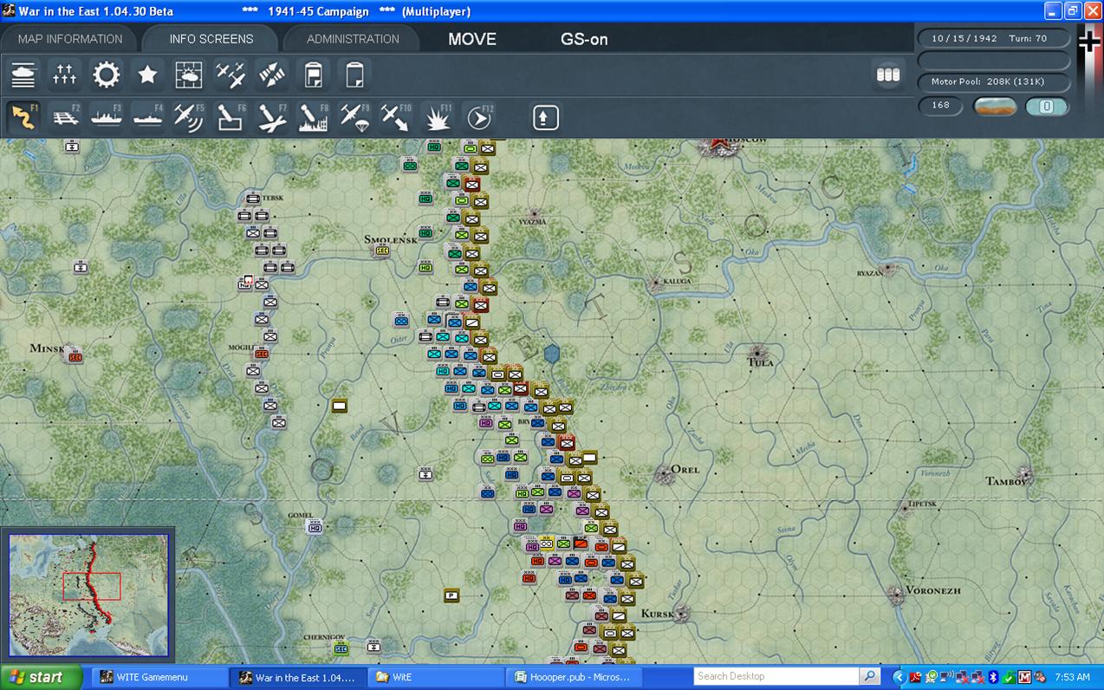Select the F10 air transfer mode
Viewport: 1104px width, 690px height.
click(x=396, y=117)
